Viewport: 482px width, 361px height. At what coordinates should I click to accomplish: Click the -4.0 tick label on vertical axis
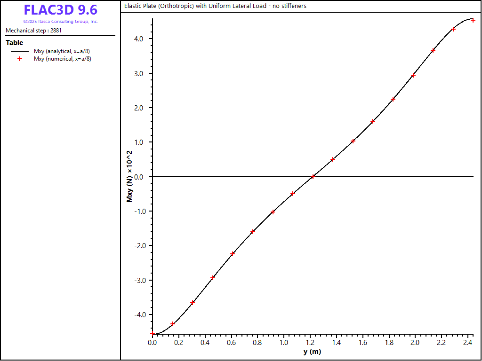point(140,314)
